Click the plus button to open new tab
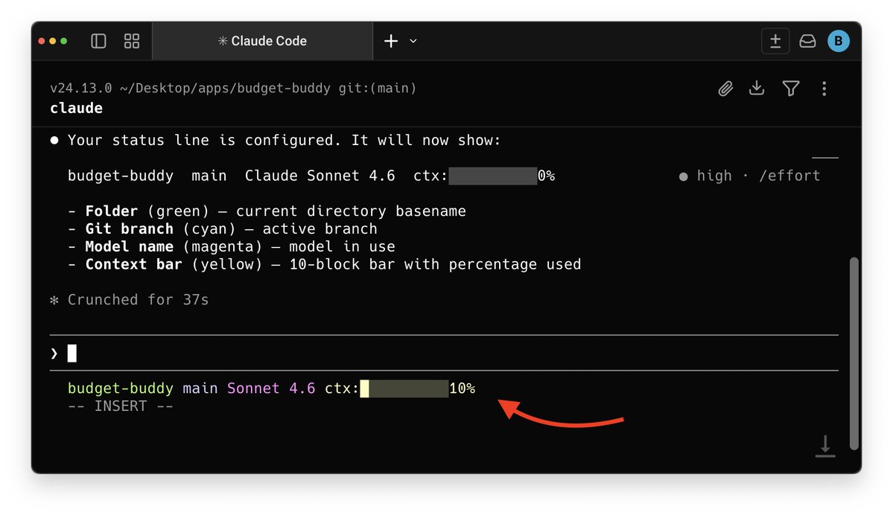 click(390, 41)
